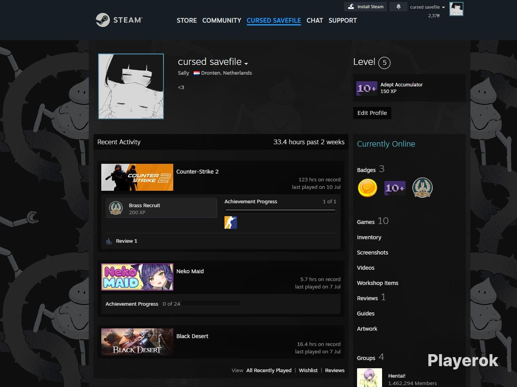Go to CHAT
Screen dimensions: 517x387
[x=315, y=20]
